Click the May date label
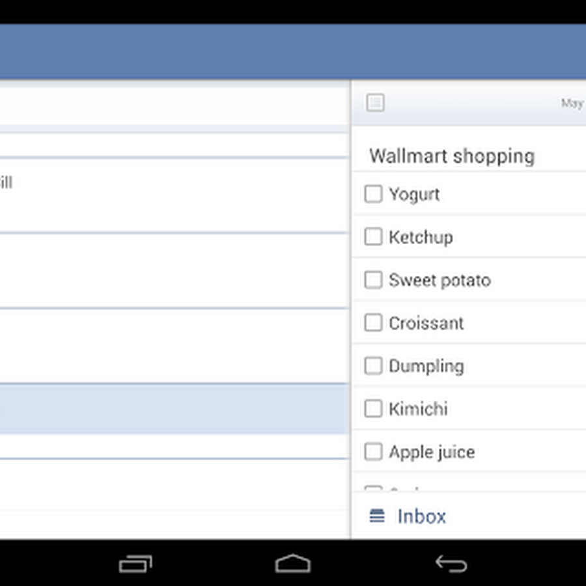 pos(573,103)
